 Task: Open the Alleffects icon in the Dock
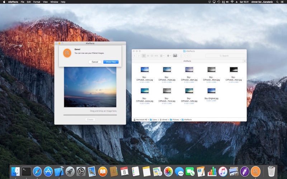pos(255,171)
